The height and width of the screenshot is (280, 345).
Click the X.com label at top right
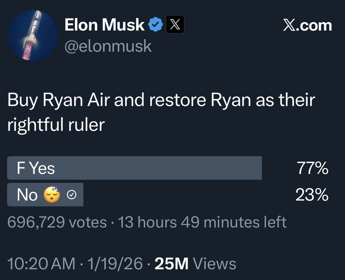307,26
